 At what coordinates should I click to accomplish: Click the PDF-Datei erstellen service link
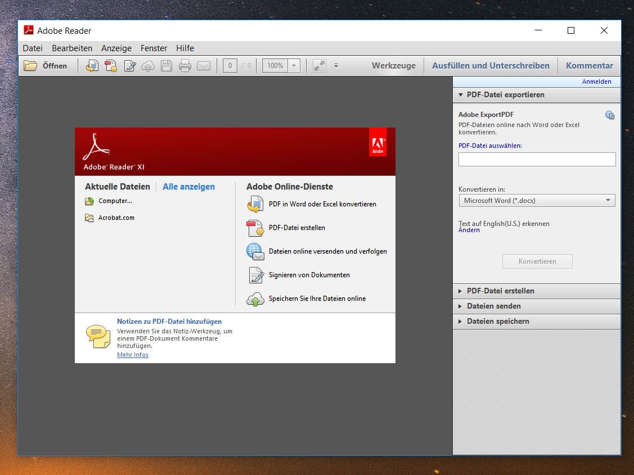[297, 228]
